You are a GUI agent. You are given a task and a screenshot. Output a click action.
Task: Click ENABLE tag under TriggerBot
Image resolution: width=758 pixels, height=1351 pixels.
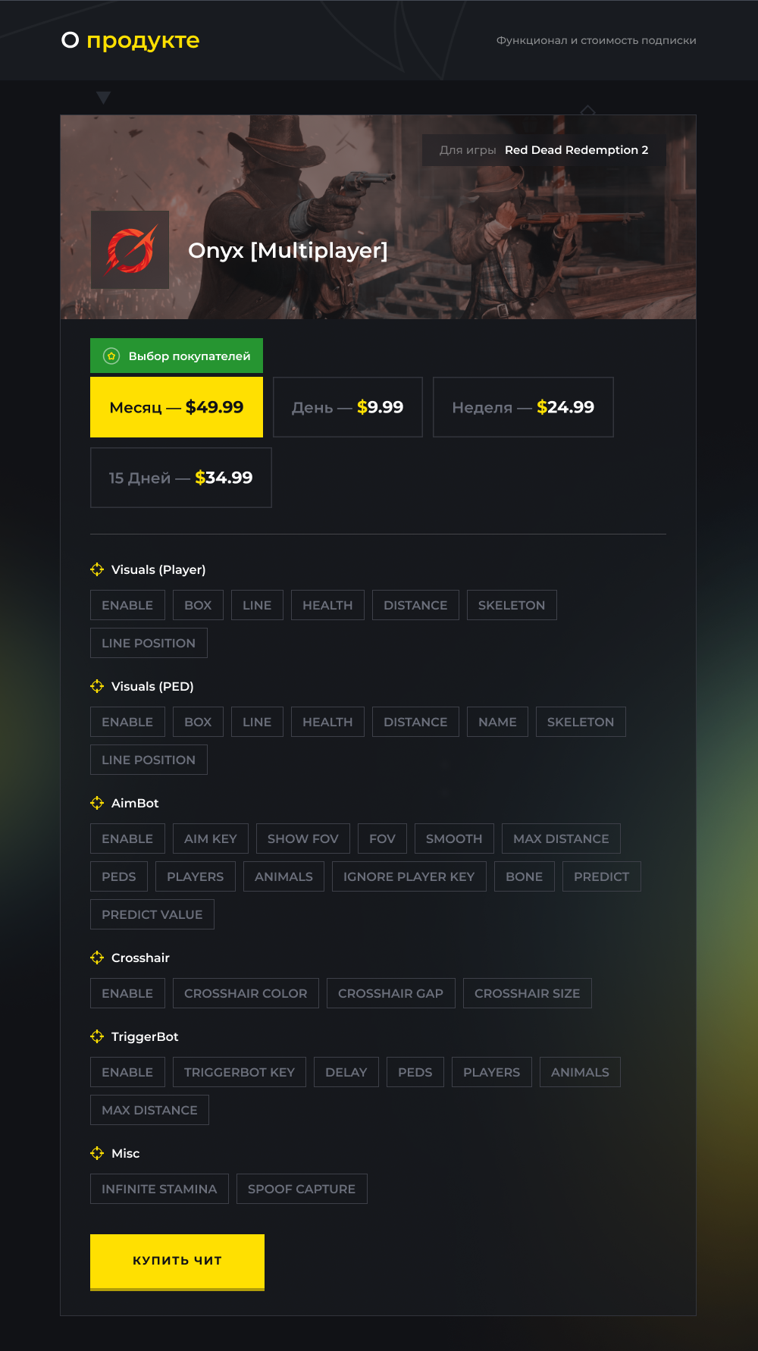pos(127,1072)
